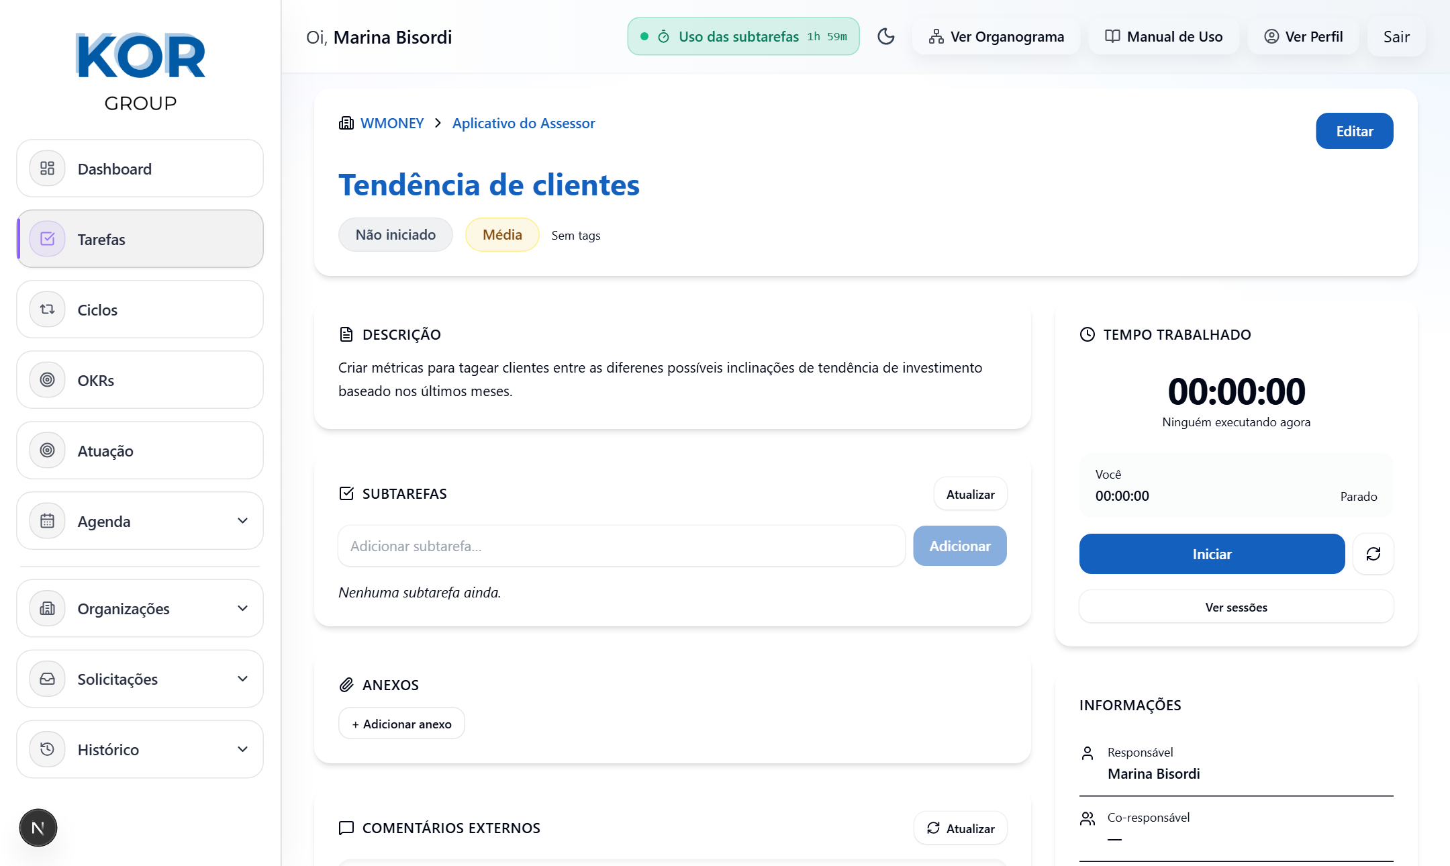1450x866 pixels.
Task: Switch to the Tarefas section
Action: point(101,239)
